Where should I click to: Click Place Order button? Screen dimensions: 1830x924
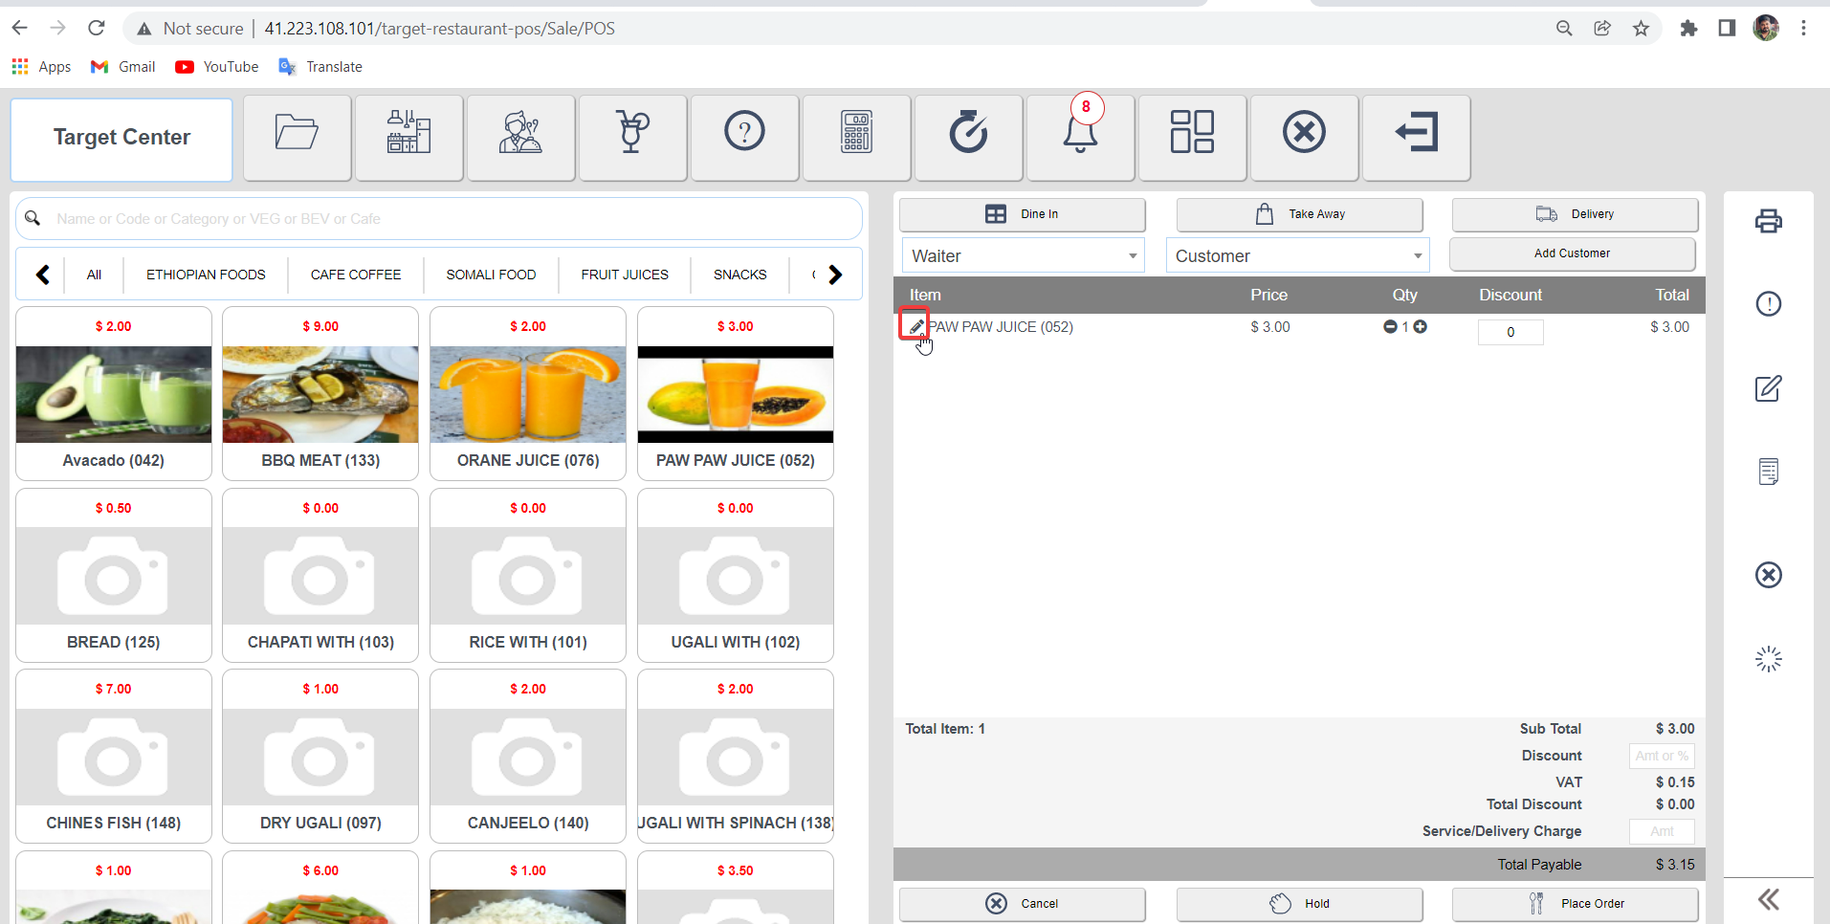pos(1575,904)
